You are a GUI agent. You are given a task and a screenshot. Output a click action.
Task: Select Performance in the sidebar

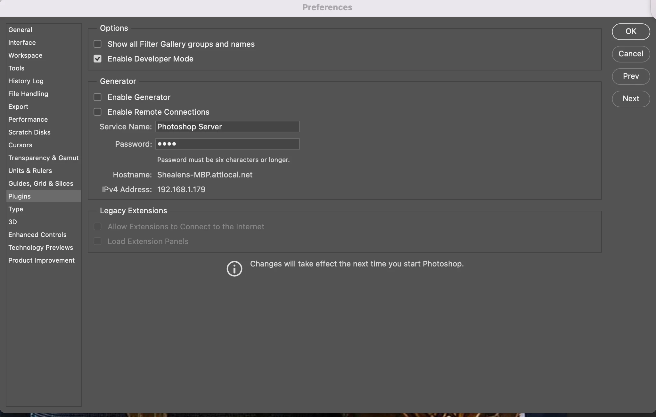tap(28, 119)
